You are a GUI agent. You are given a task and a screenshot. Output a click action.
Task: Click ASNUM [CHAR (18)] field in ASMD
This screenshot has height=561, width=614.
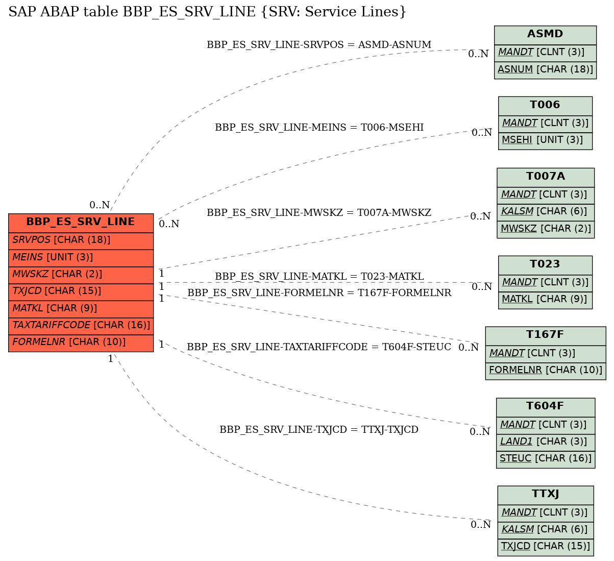coord(545,70)
